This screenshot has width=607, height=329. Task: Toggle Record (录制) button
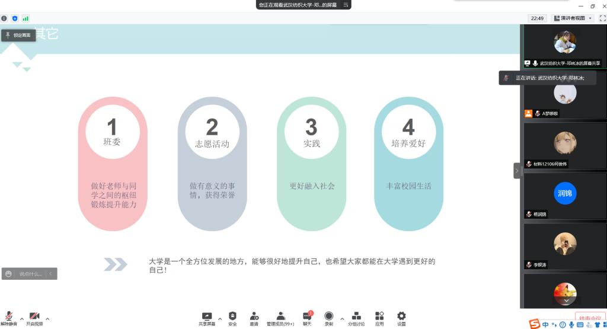pyautogui.click(x=328, y=318)
